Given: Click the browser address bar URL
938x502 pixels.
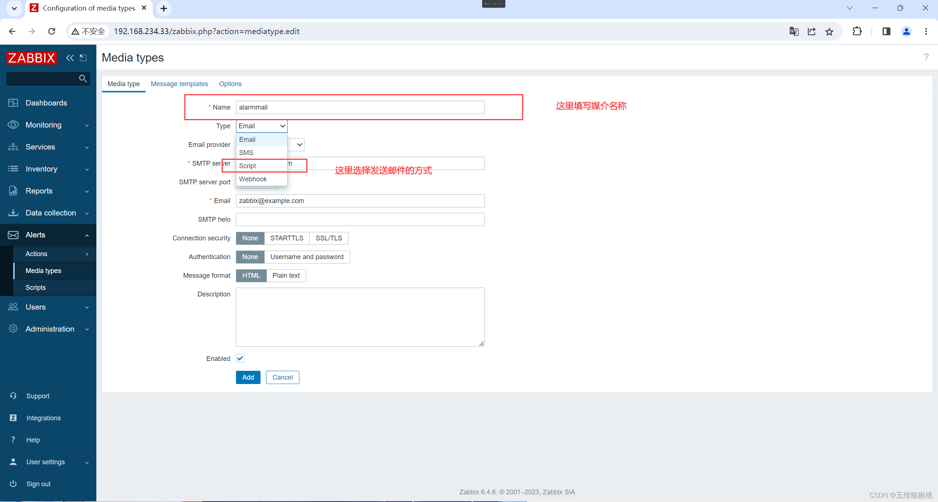Looking at the screenshot, I should (207, 32).
